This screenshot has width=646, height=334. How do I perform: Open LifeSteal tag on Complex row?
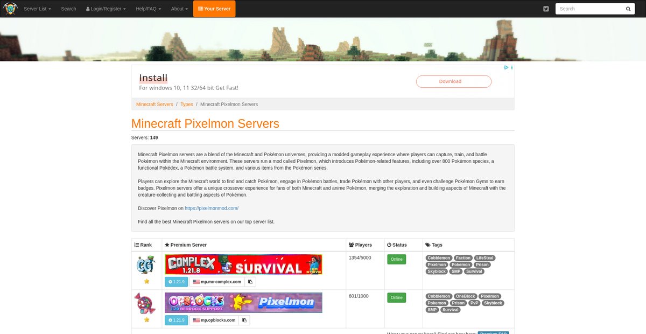point(485,258)
